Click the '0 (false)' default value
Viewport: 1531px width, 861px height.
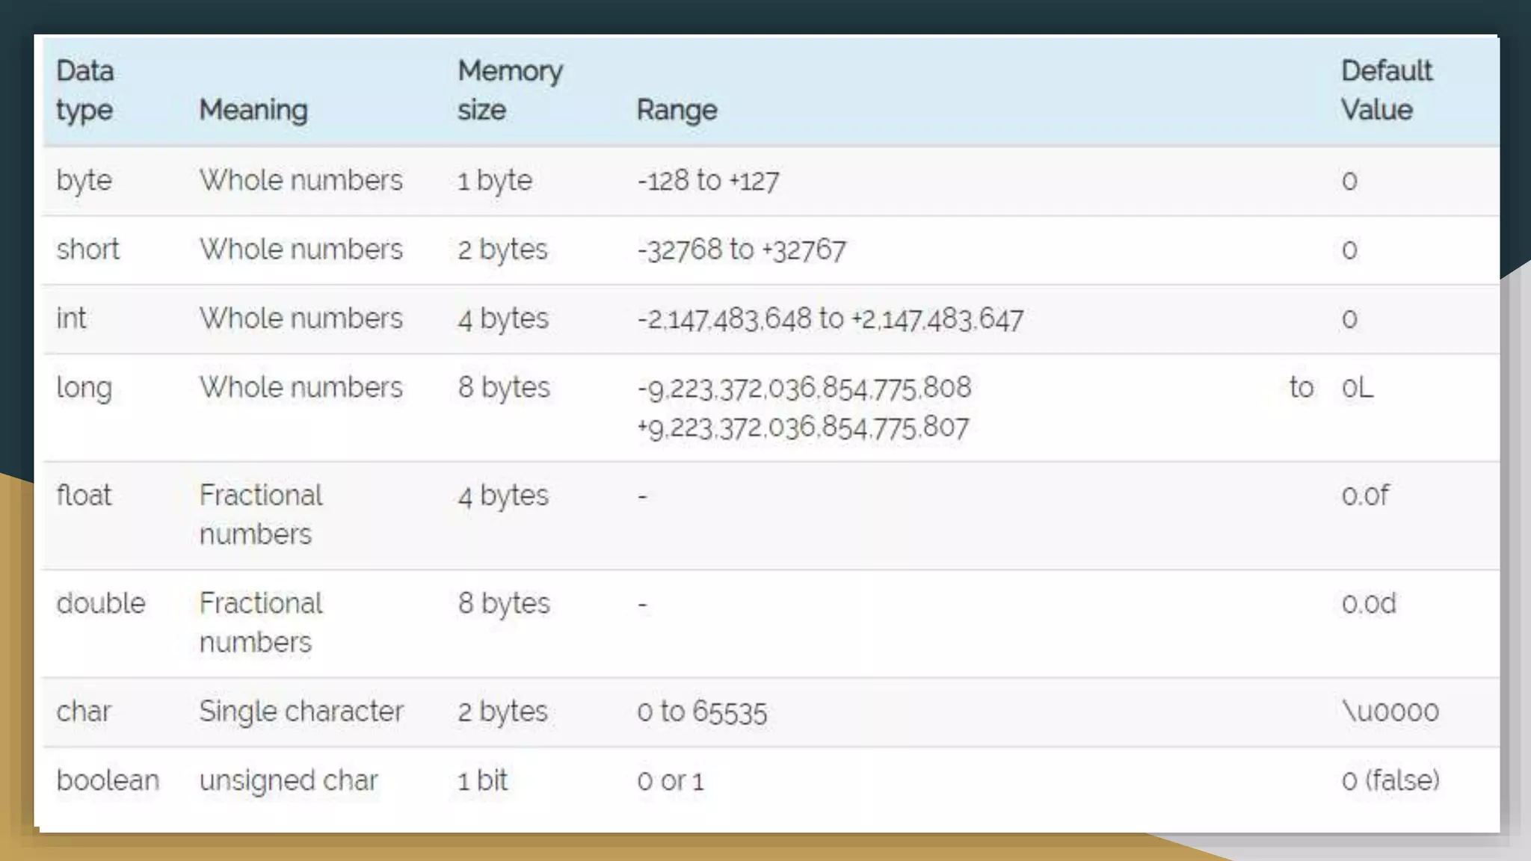click(1390, 780)
